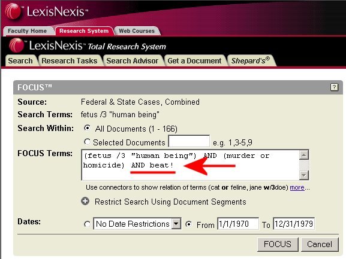Select the Selected Documents radio button
The height and width of the screenshot is (259, 346).
click(x=87, y=142)
